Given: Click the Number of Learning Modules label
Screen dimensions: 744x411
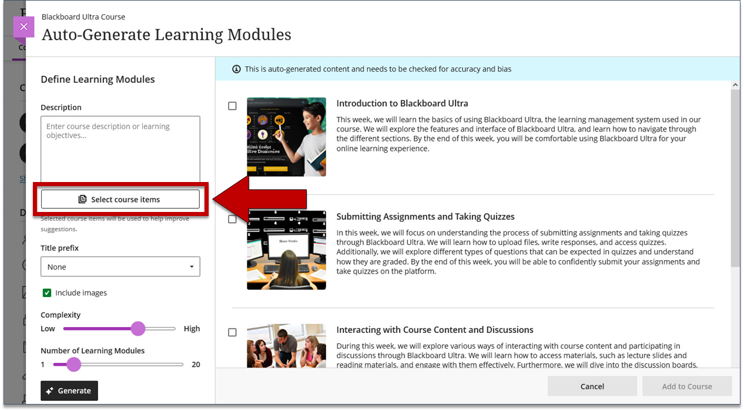Looking at the screenshot, I should 92,351.
